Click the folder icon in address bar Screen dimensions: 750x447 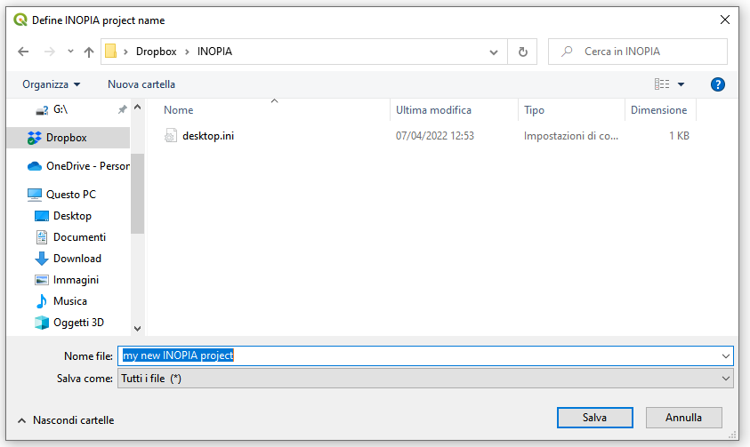click(110, 52)
